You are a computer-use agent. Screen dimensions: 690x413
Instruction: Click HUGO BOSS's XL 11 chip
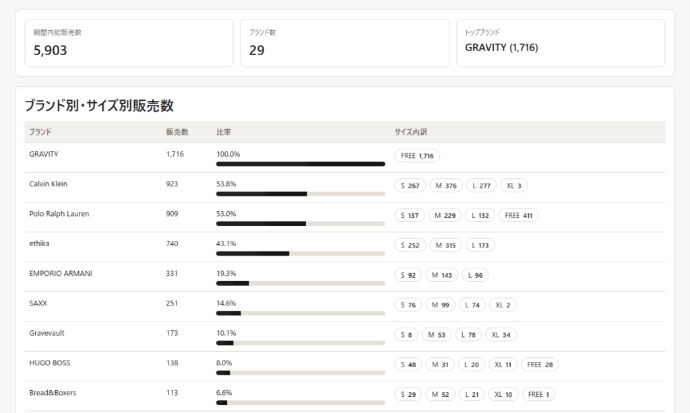503,365
